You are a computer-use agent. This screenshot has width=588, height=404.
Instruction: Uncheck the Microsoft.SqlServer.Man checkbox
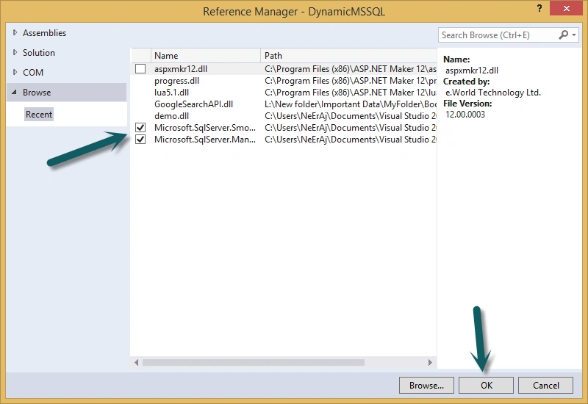(140, 140)
